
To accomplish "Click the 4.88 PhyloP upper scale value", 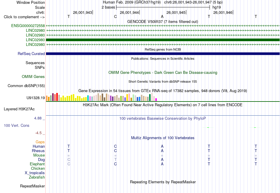I will point(38,118).
